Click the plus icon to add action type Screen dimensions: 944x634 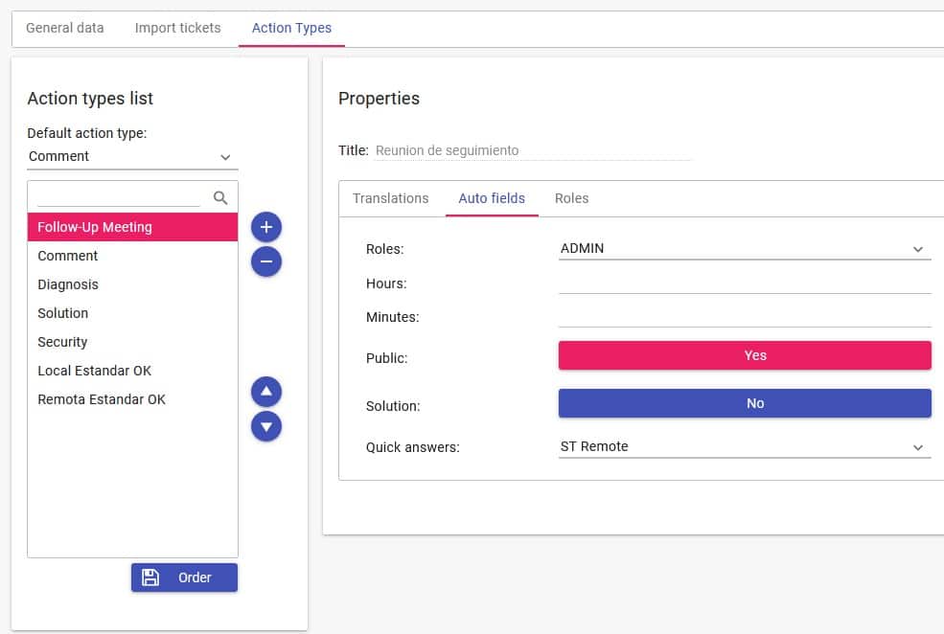[266, 227]
